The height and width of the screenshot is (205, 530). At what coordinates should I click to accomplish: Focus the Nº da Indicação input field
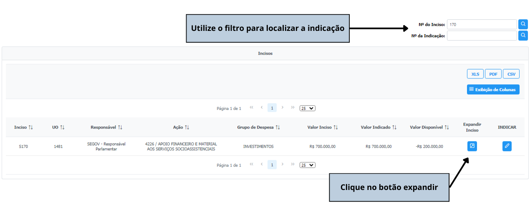[x=482, y=35]
